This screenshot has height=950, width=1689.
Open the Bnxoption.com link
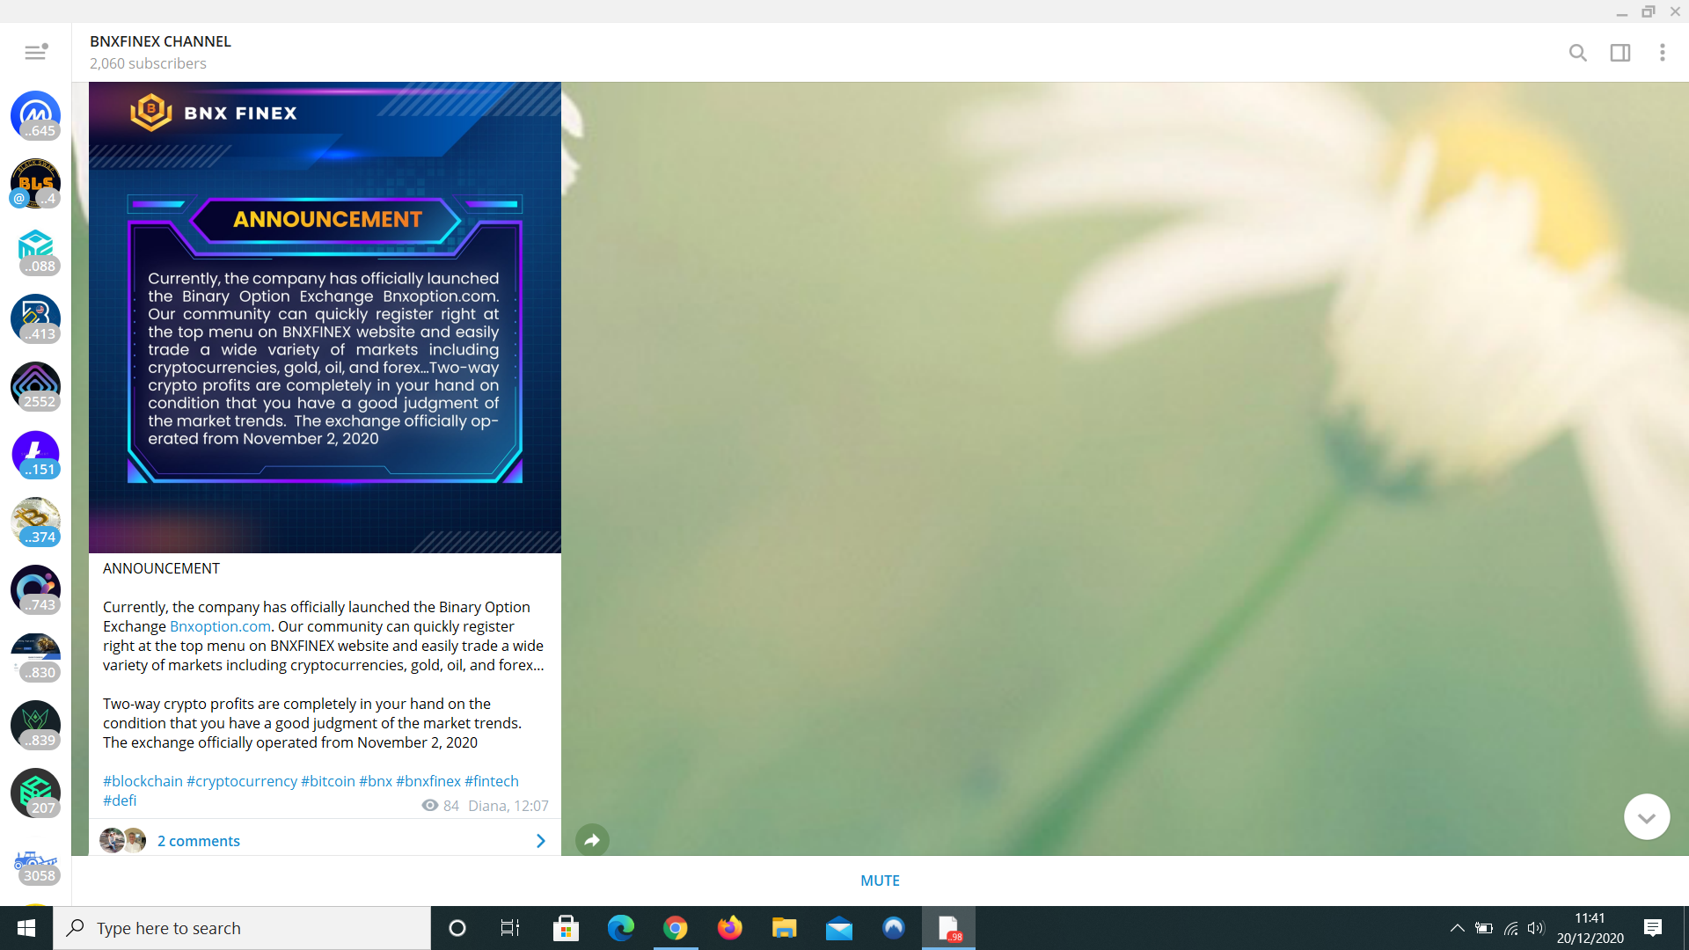(x=220, y=626)
